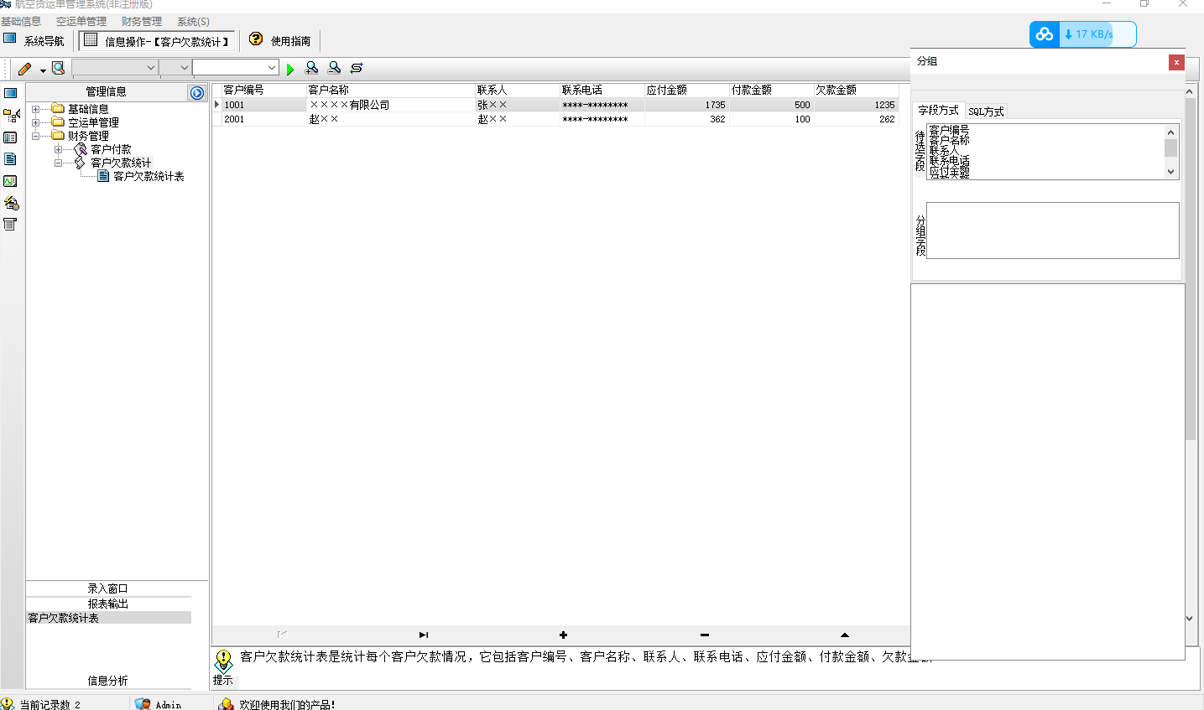Open the first gray field combo box
The height and width of the screenshot is (710, 1204).
[115, 68]
